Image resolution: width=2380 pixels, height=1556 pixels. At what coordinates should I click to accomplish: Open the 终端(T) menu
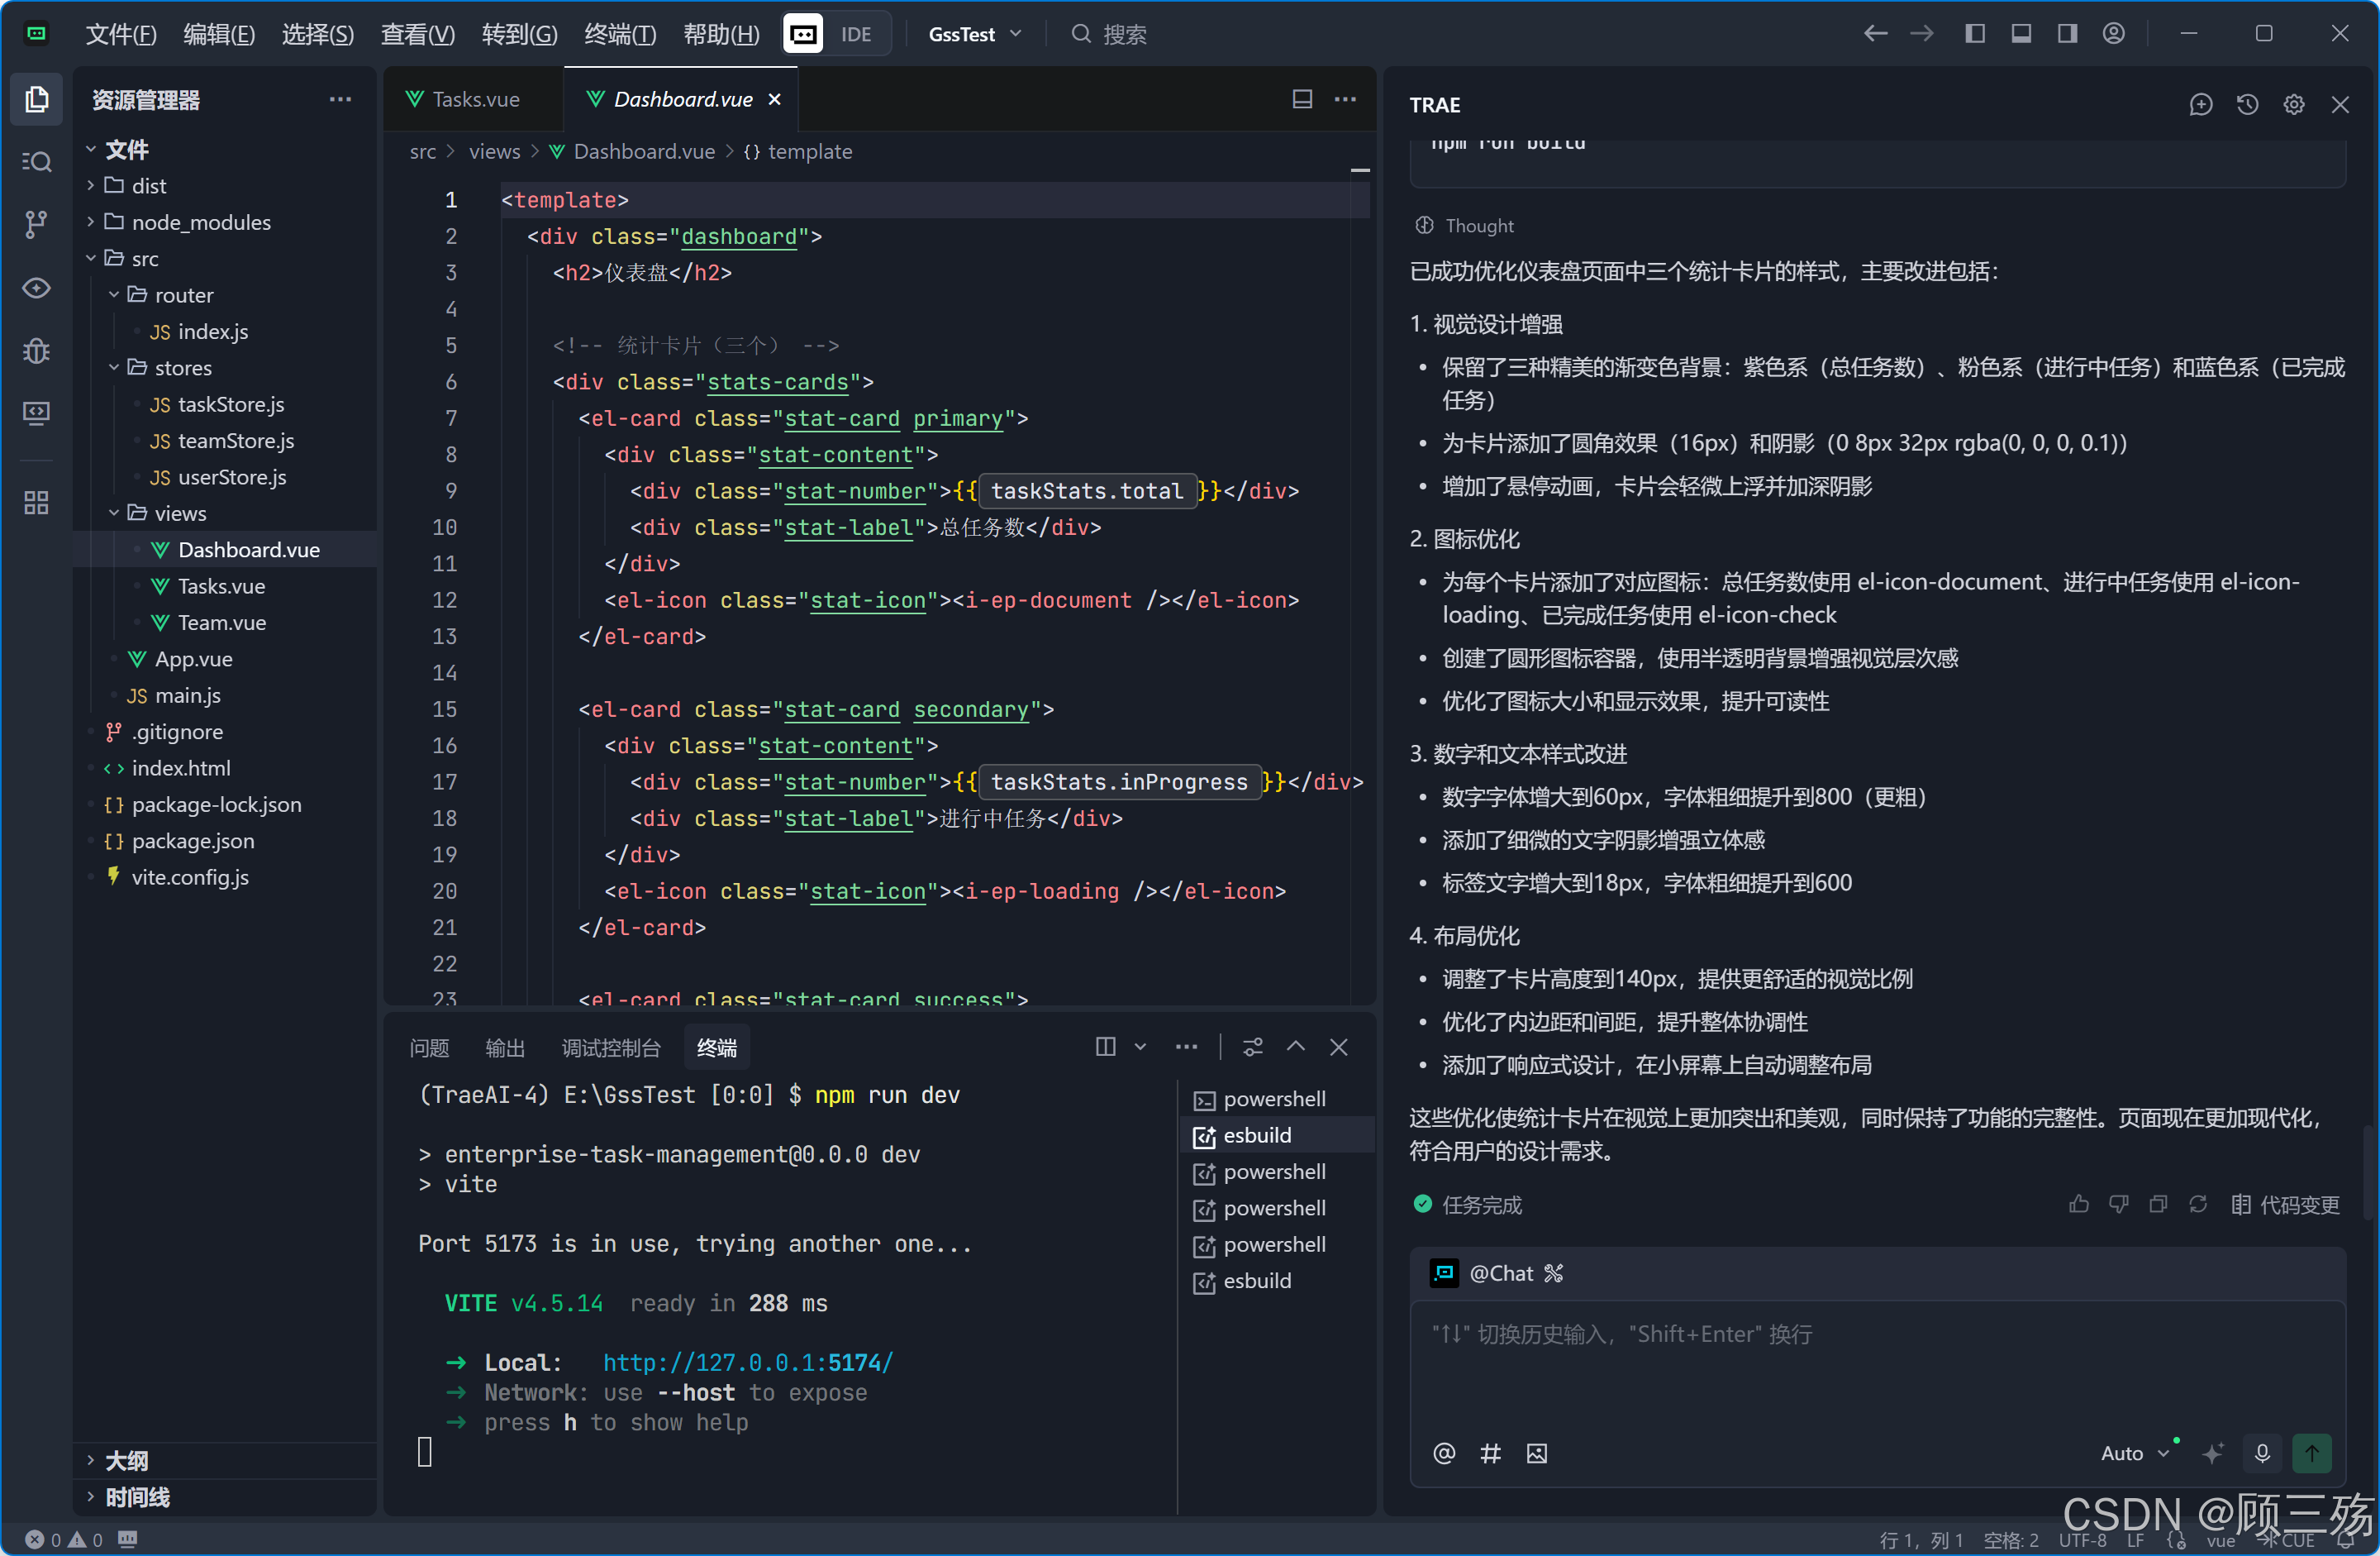tap(619, 34)
